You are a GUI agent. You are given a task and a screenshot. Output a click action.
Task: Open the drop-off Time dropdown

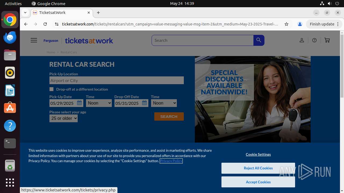[164, 103]
